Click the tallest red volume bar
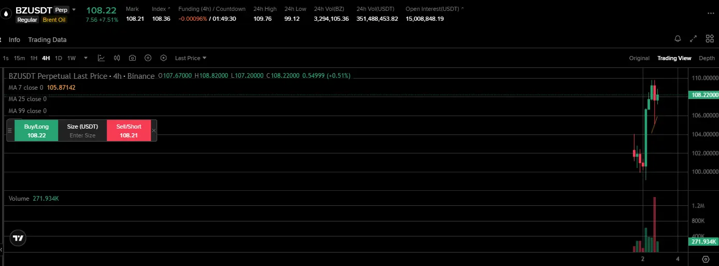719x266 pixels. point(655,225)
